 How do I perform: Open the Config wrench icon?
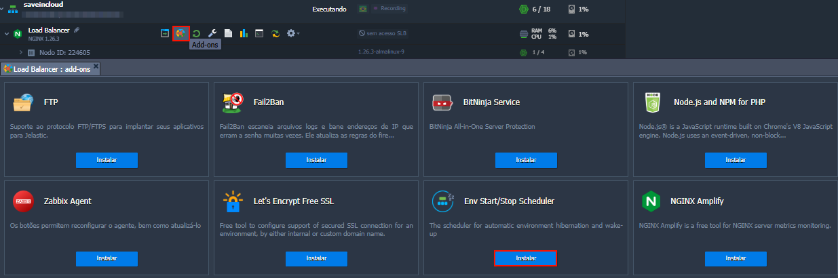tap(212, 33)
